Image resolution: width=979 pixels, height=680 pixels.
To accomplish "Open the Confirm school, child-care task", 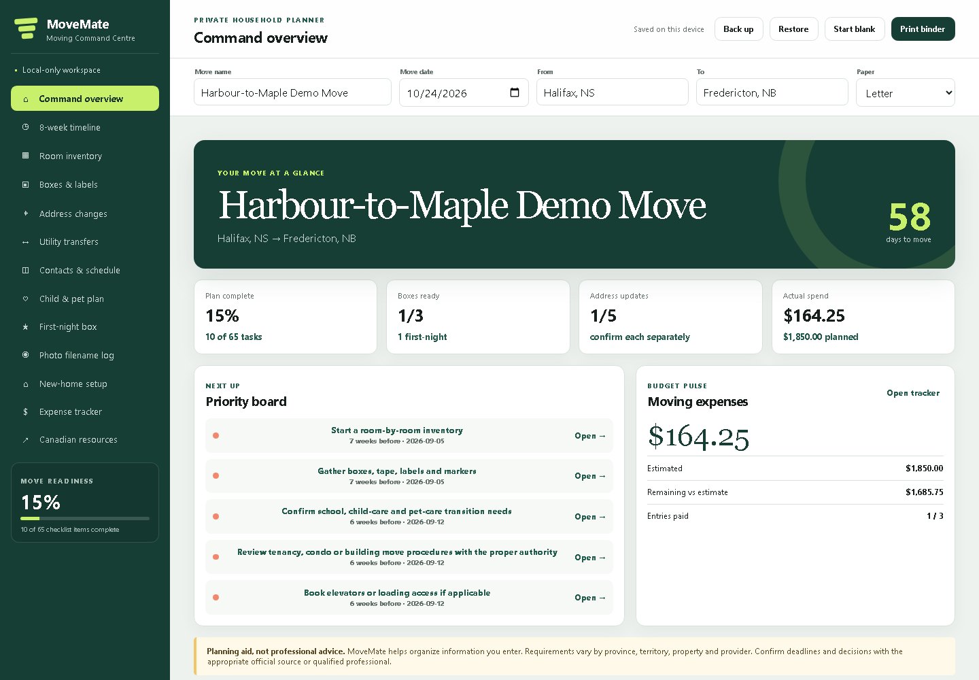I will [409, 516].
